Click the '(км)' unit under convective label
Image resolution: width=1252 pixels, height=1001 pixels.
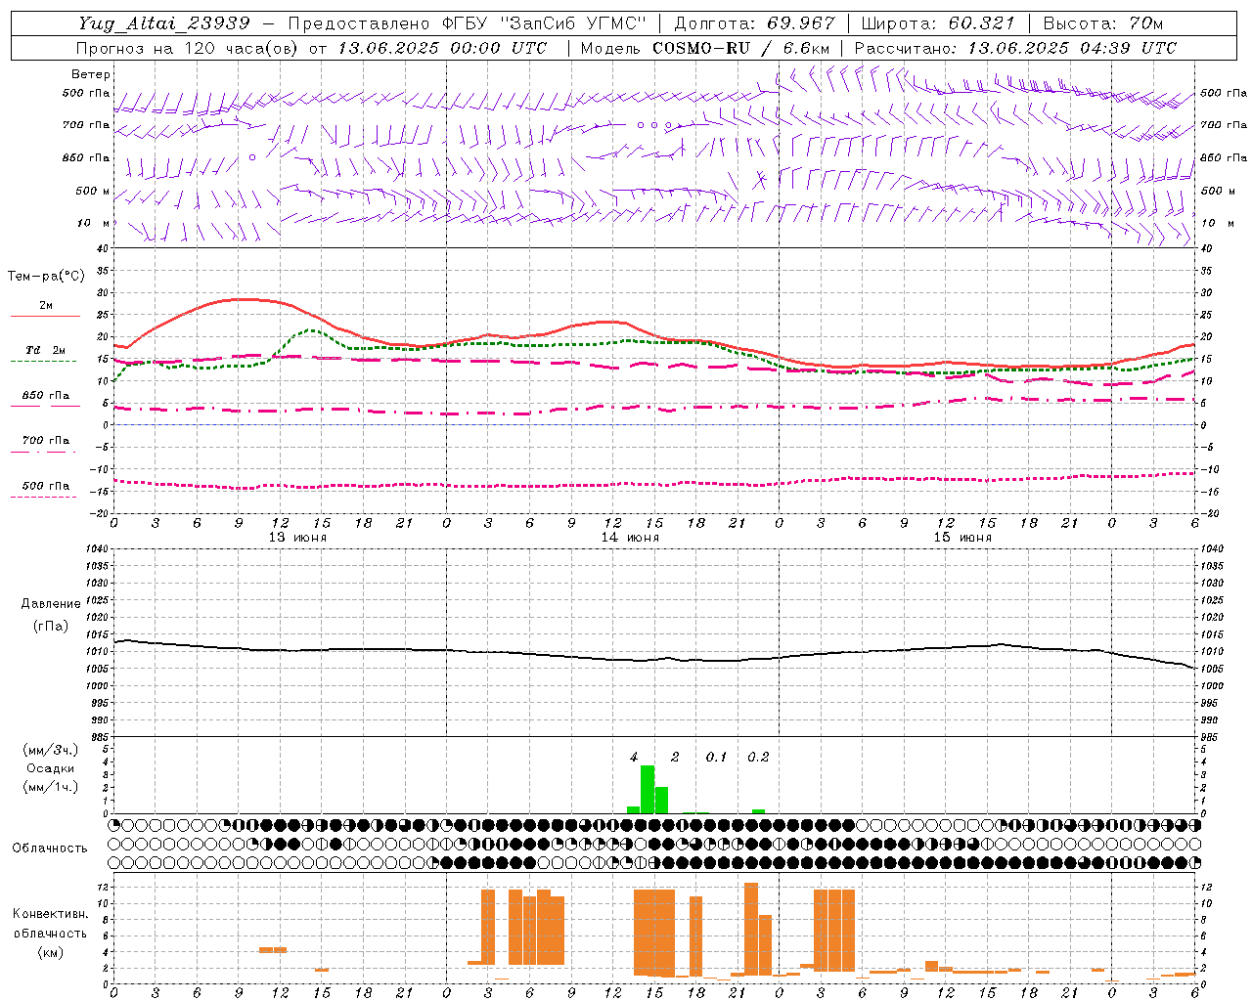(x=50, y=952)
